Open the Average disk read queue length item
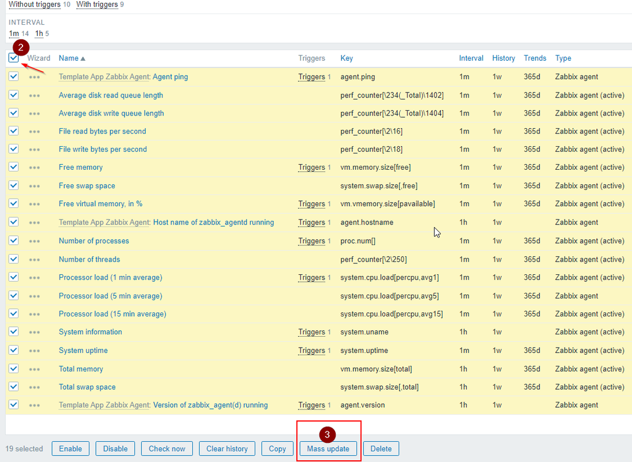This screenshot has height=462, width=632. [111, 95]
